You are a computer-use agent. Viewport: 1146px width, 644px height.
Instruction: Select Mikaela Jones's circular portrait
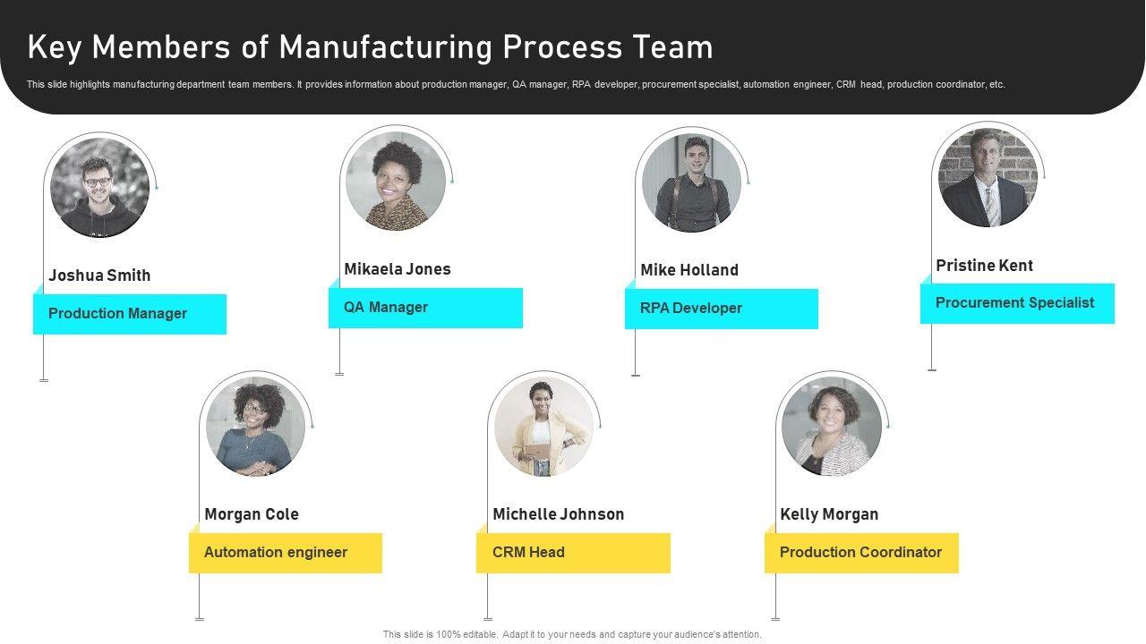point(396,182)
